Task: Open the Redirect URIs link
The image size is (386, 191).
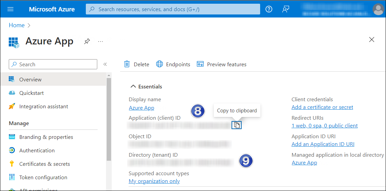Action: point(324,126)
